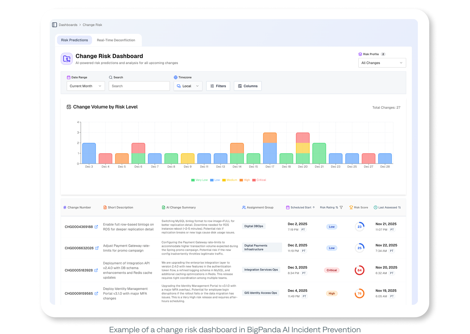Open external link for CHG0004369188
Viewport: 470px width, 334px height.
point(96,227)
